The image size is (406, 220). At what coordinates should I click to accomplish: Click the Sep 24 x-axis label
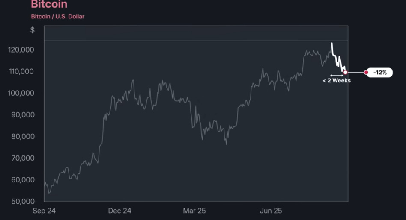click(44, 211)
